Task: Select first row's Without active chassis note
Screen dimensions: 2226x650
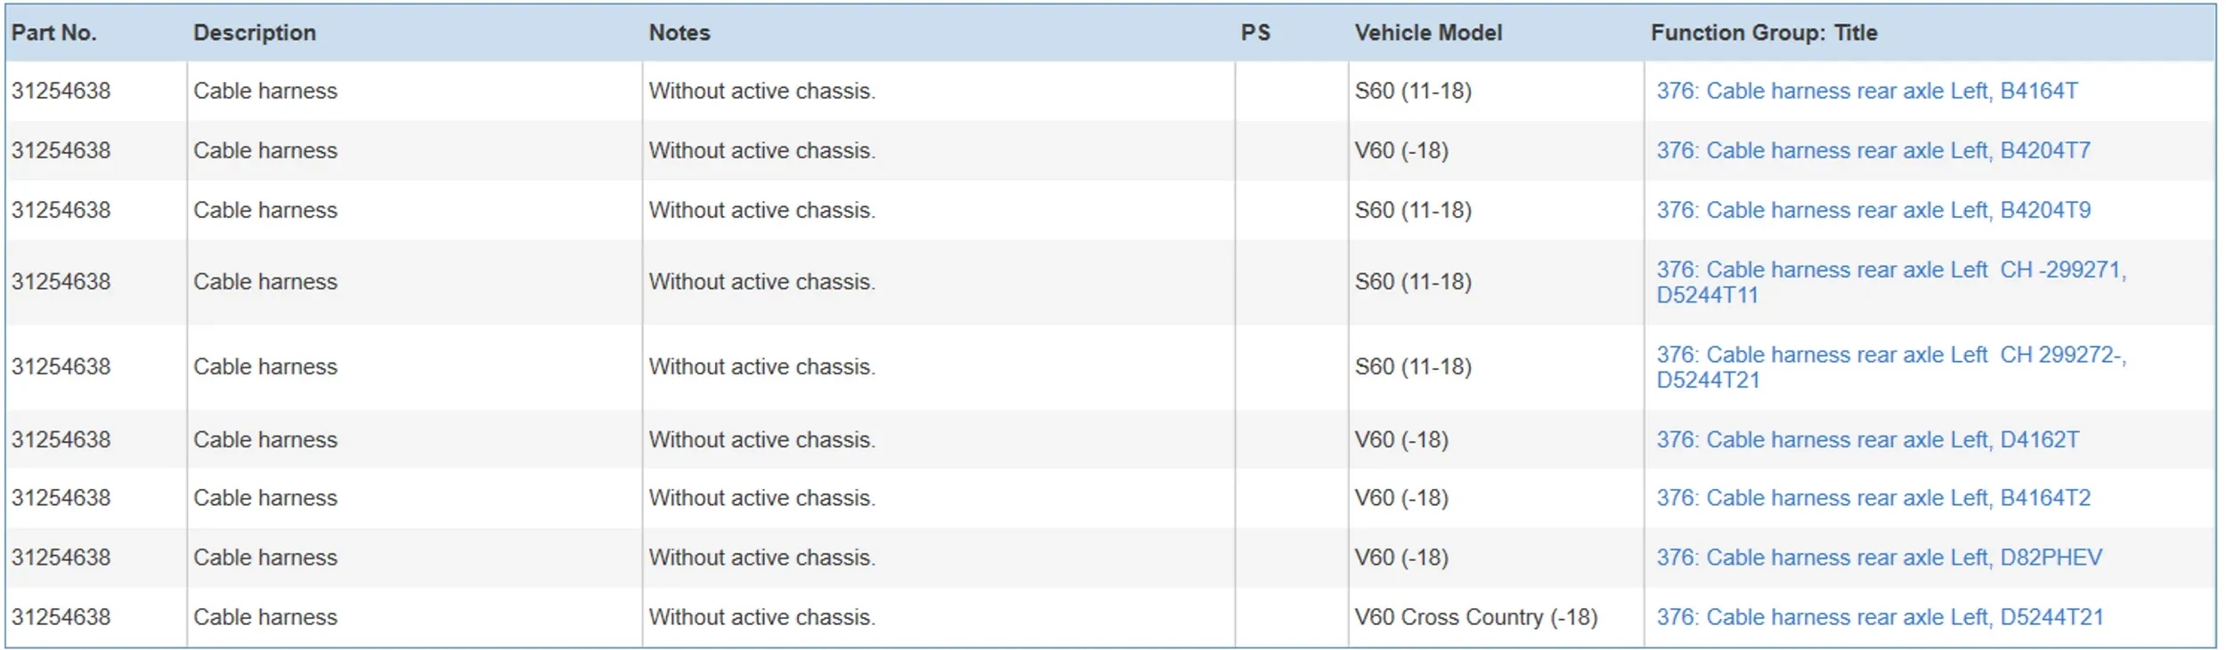Action: (x=762, y=91)
